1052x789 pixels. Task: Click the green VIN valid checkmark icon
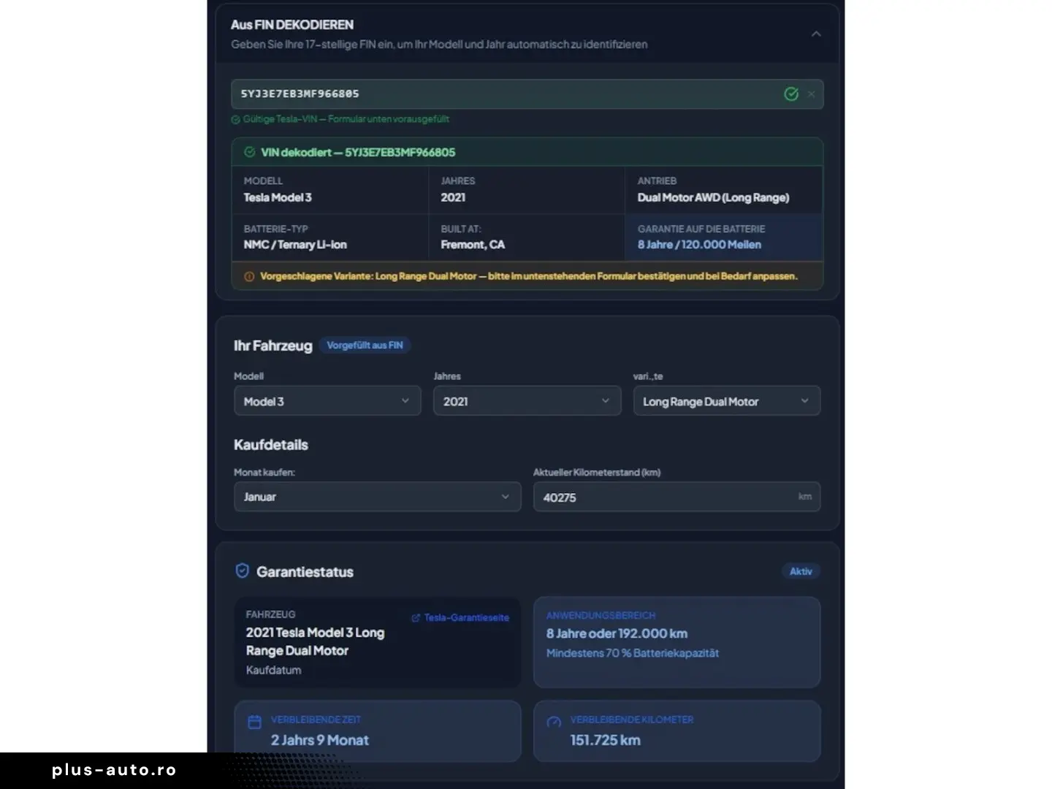click(790, 94)
